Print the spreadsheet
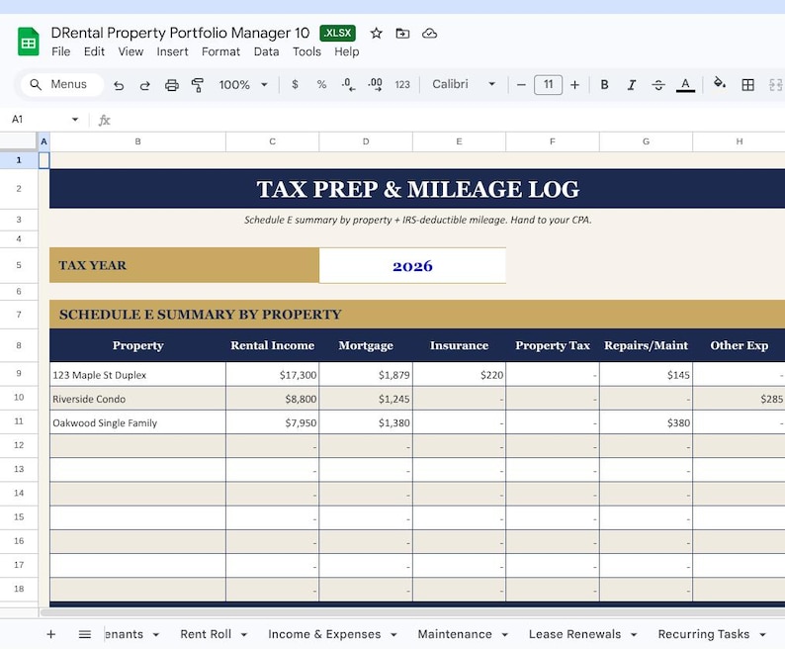This screenshot has height=649, width=785. (x=172, y=85)
